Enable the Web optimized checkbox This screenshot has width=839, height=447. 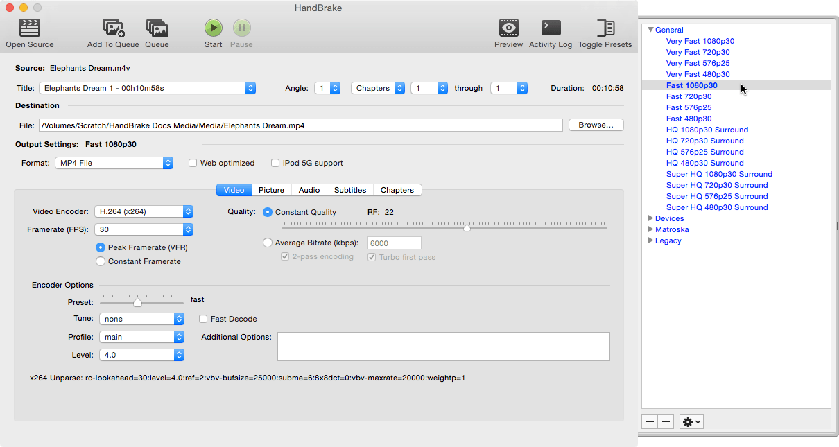click(x=193, y=163)
